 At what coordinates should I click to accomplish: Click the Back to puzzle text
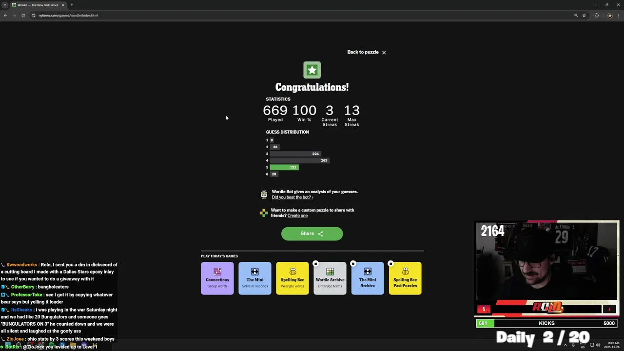[x=363, y=52]
